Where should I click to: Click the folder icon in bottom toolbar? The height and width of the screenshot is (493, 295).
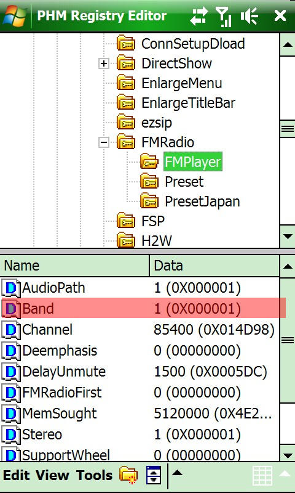coord(128,475)
